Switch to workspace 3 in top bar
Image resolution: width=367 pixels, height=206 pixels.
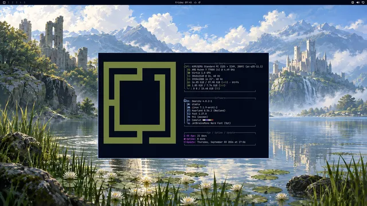[x=17, y=2]
